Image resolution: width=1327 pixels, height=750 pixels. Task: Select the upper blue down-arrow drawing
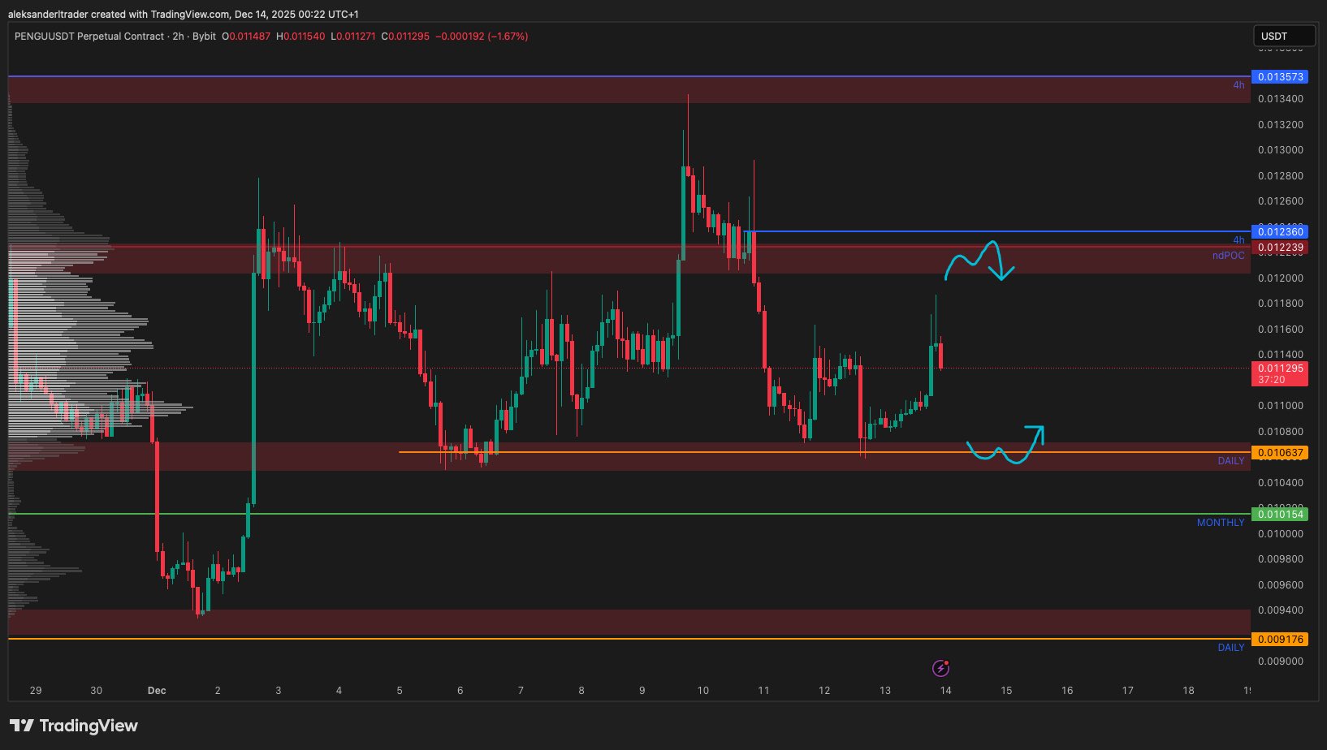(980, 261)
